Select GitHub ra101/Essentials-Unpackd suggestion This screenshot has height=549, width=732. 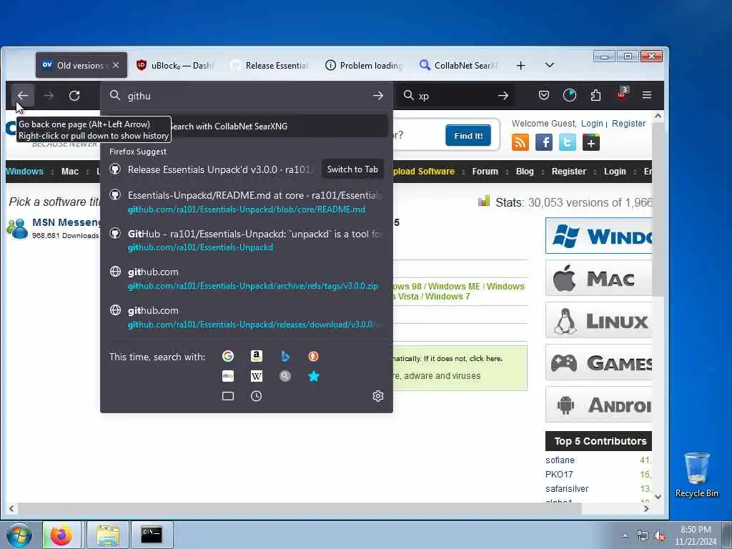coord(247,240)
